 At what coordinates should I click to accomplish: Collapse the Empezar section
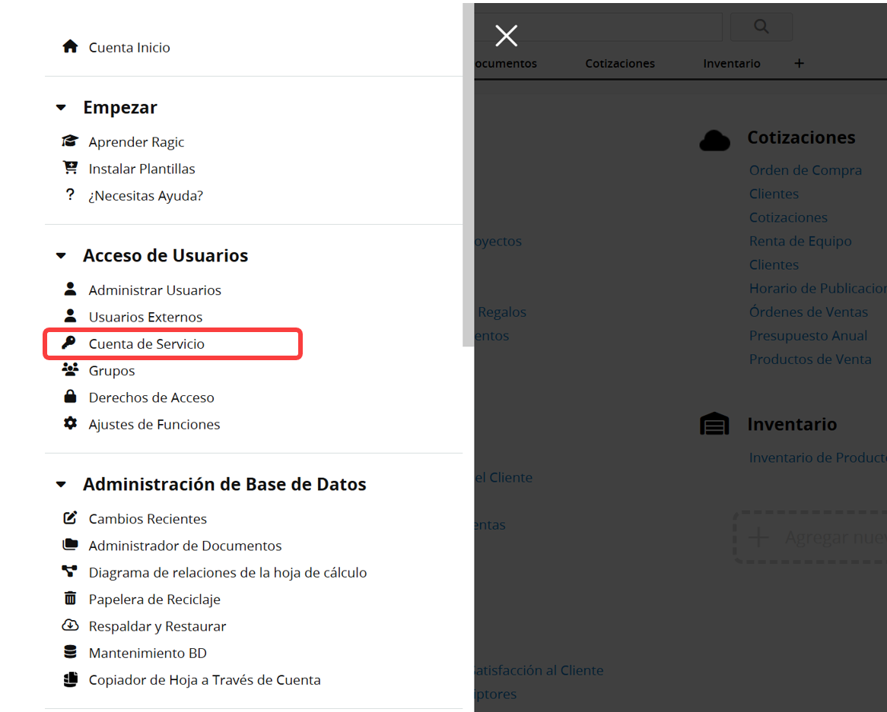coord(62,108)
